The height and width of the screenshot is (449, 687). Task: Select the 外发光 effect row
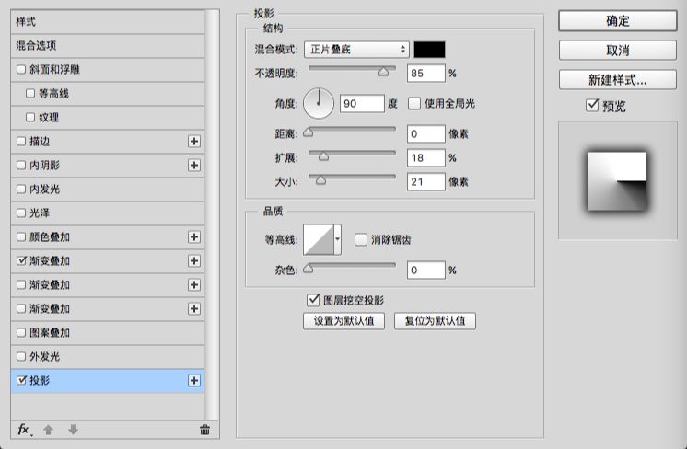click(108, 357)
